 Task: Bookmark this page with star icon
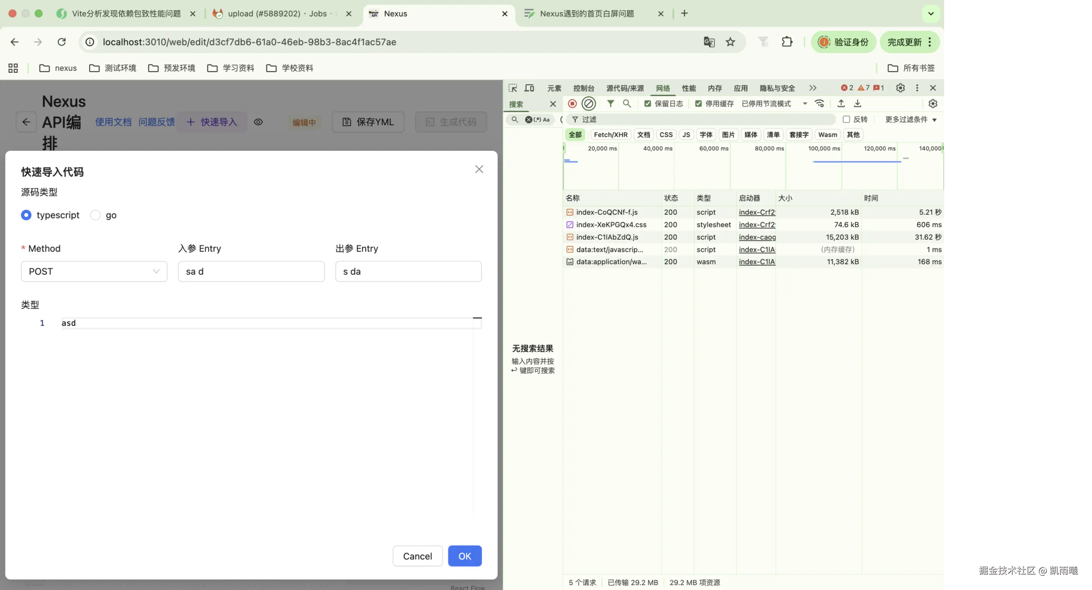(730, 42)
